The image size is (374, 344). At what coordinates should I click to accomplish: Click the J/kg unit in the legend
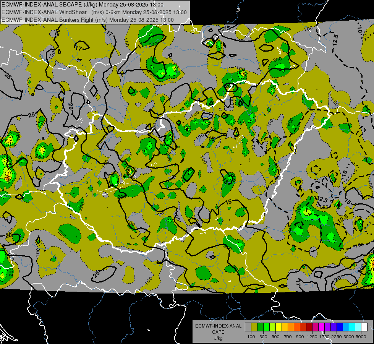[x=218, y=338]
